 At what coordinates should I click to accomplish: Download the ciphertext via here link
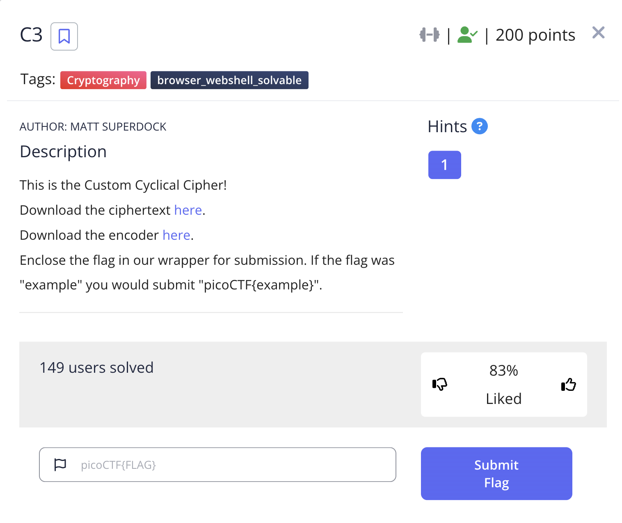click(188, 210)
